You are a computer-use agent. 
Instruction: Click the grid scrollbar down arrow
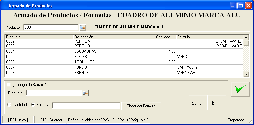pos(246,74)
